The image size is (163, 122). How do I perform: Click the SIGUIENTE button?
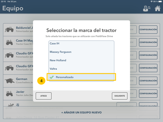120,96
